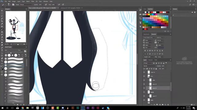Select the Eyedropper tool
197x110 pixels.
[2, 24]
